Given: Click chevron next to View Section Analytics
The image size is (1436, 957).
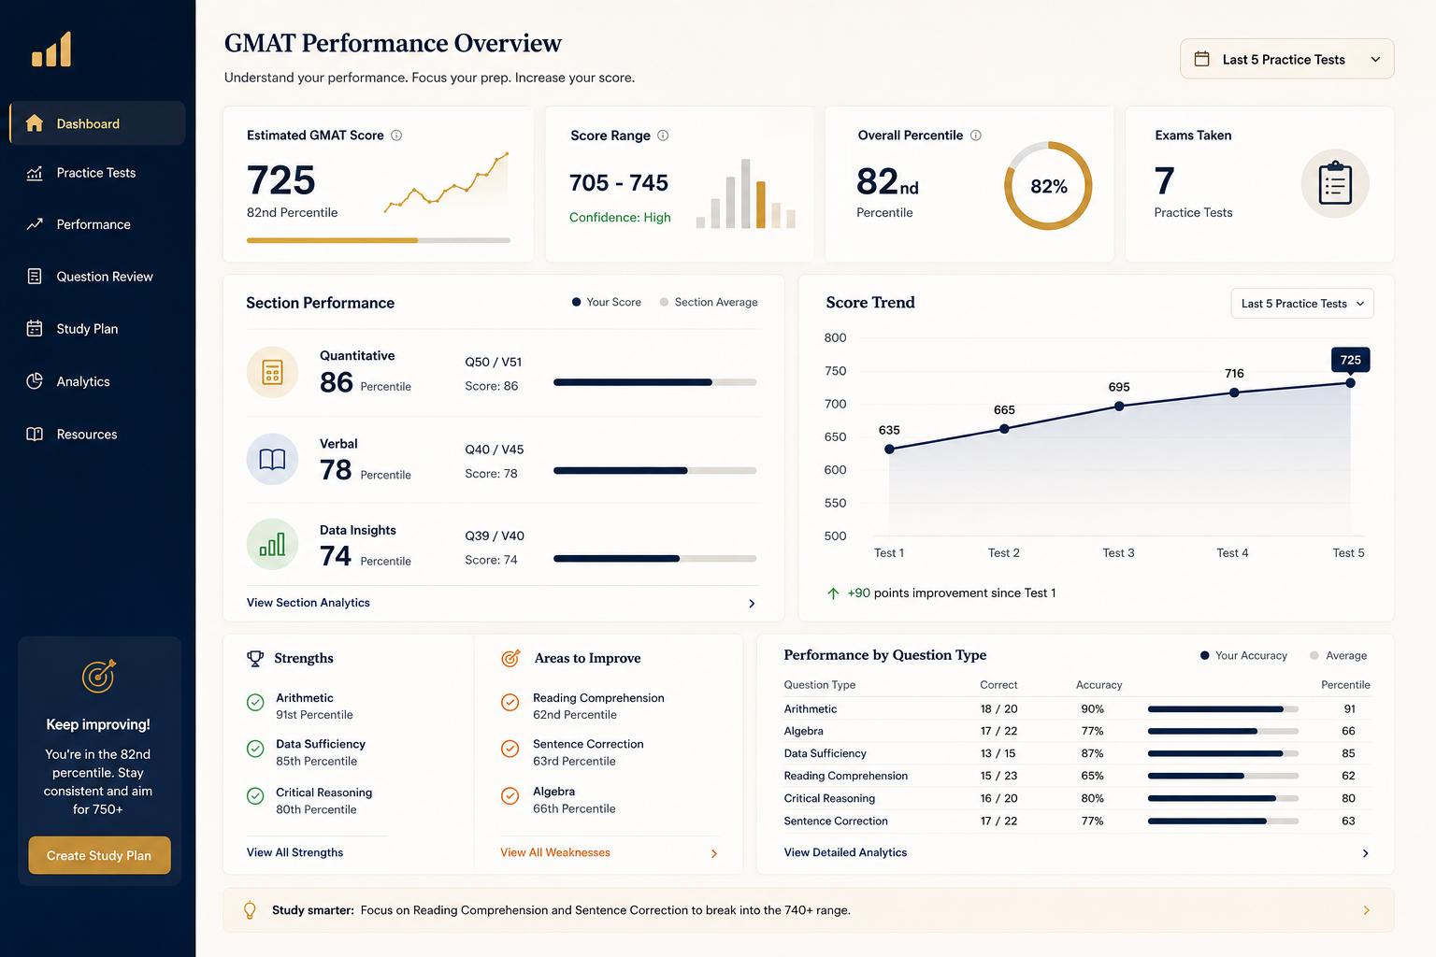Looking at the screenshot, I should pos(752,604).
